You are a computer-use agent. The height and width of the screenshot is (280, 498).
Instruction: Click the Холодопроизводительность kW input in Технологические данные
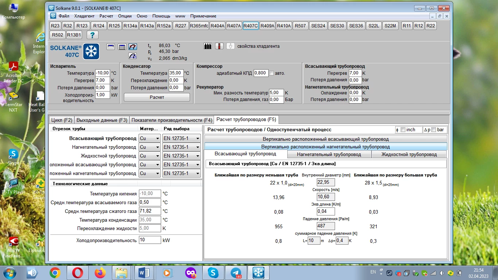150,240
